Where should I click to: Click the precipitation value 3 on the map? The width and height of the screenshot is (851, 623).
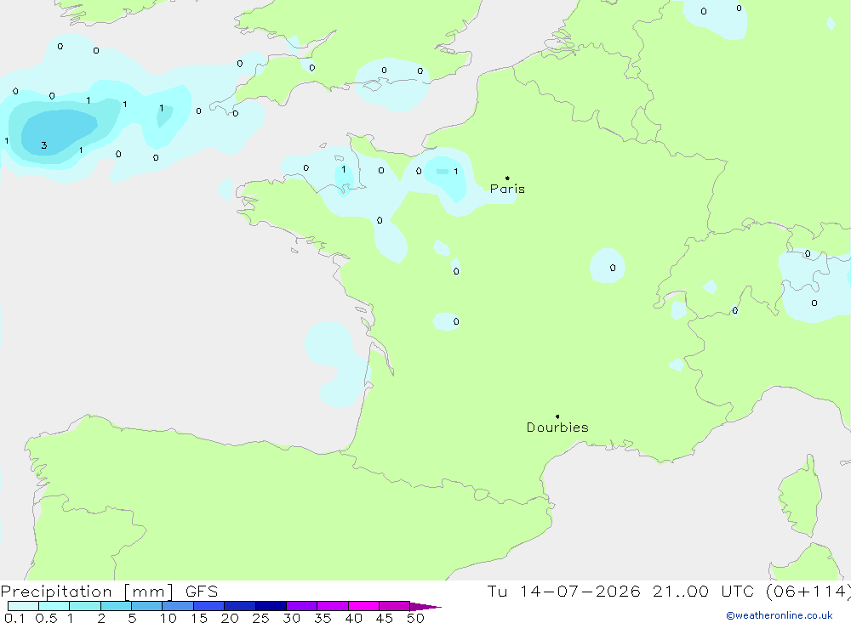(44, 145)
